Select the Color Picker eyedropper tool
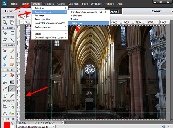 [x=5, y=89]
